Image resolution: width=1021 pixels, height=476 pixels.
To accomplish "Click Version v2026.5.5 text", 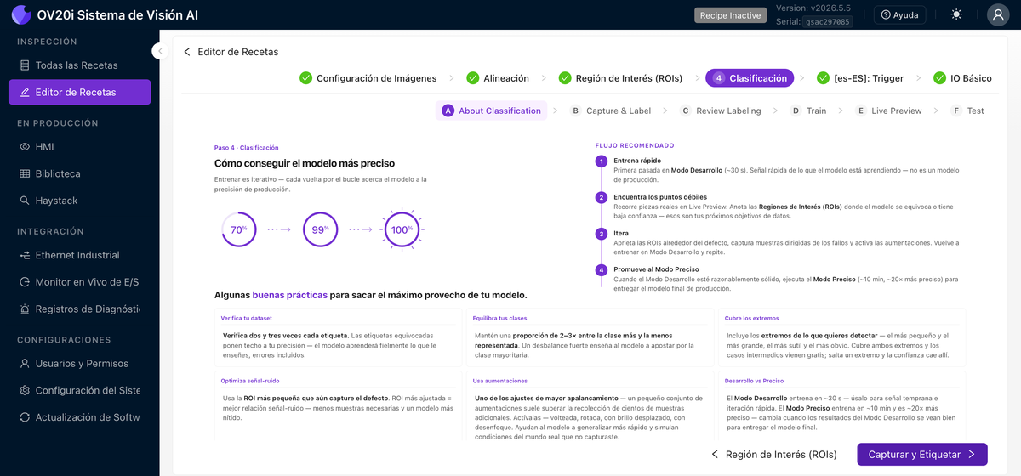I will tap(813, 8).
